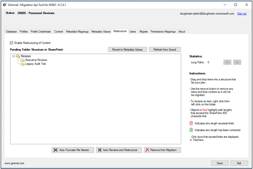Collapse the Reviews tree node

click(13, 56)
